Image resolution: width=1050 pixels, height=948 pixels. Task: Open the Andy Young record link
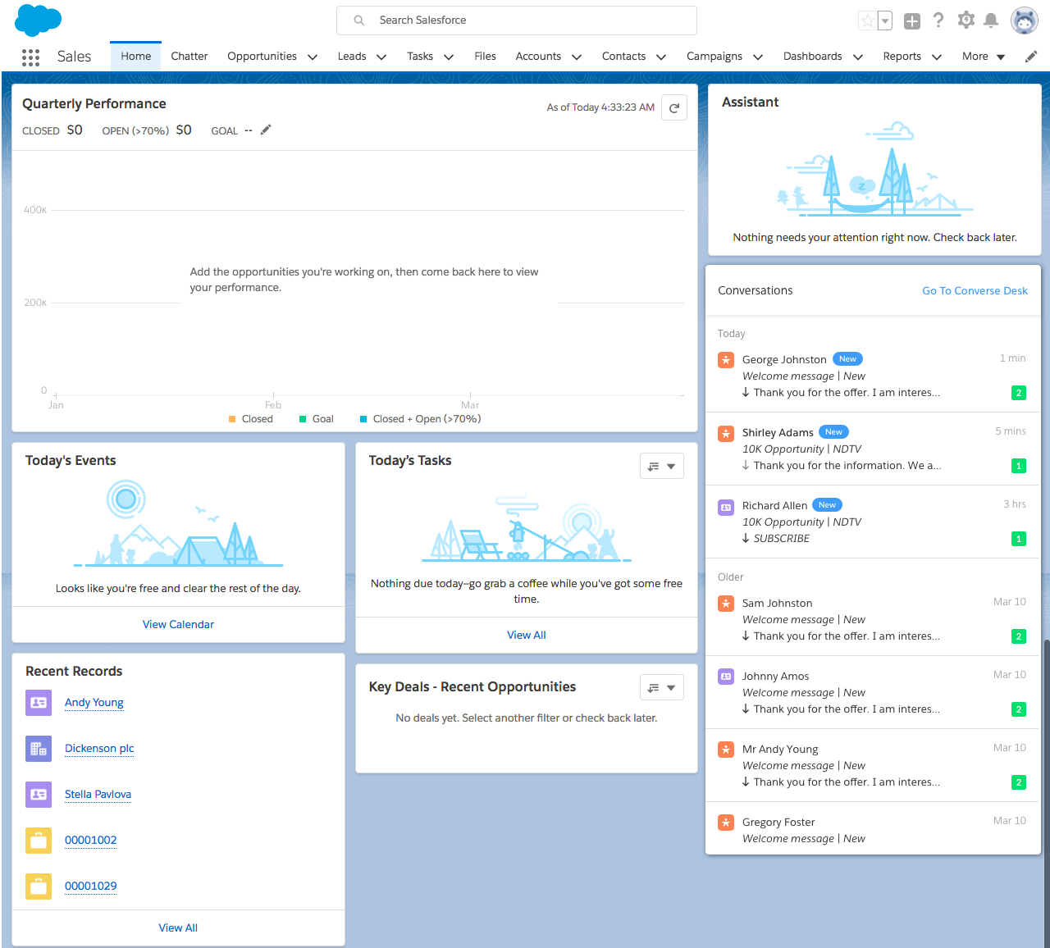(94, 703)
